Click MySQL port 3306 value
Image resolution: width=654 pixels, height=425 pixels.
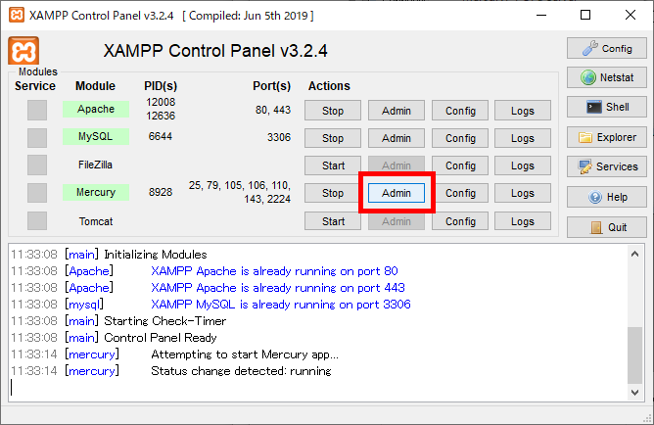[279, 137]
